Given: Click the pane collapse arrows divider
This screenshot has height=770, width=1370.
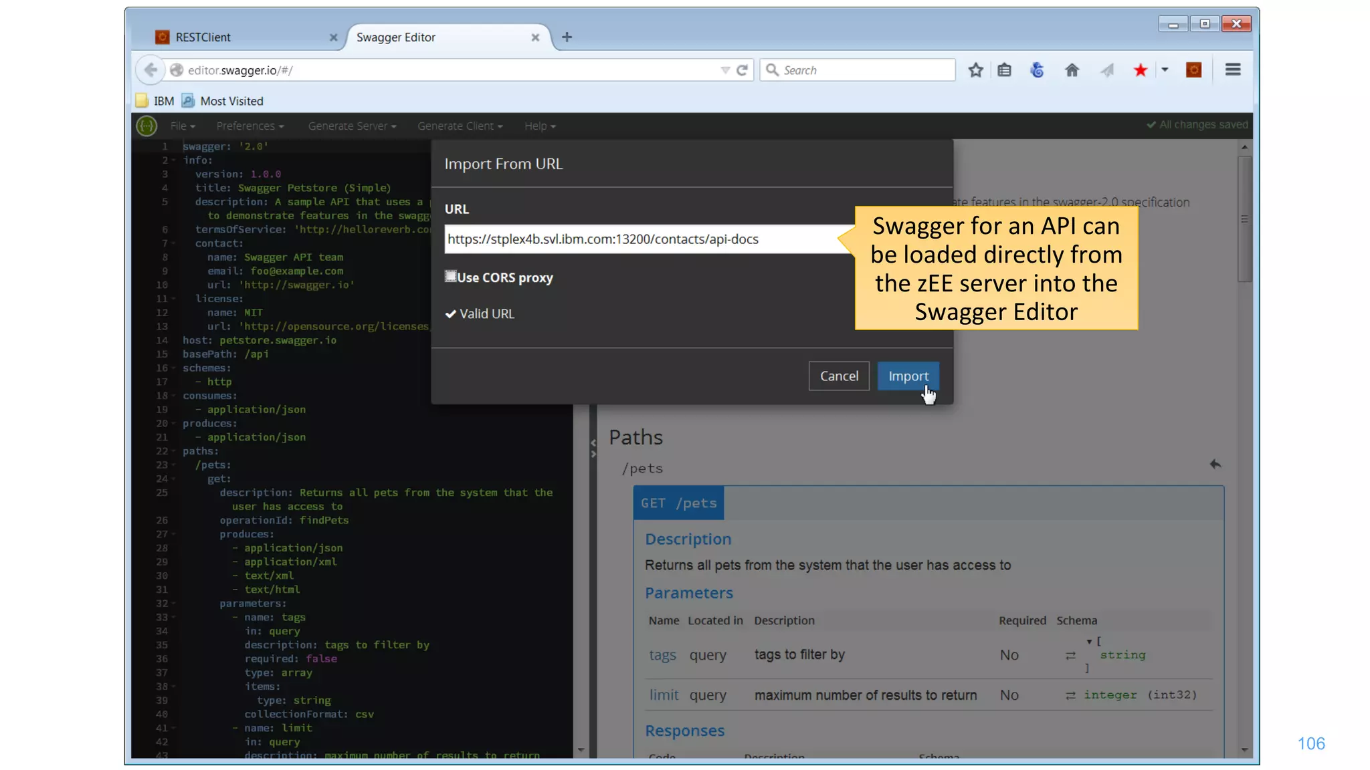Looking at the screenshot, I should click(x=593, y=448).
